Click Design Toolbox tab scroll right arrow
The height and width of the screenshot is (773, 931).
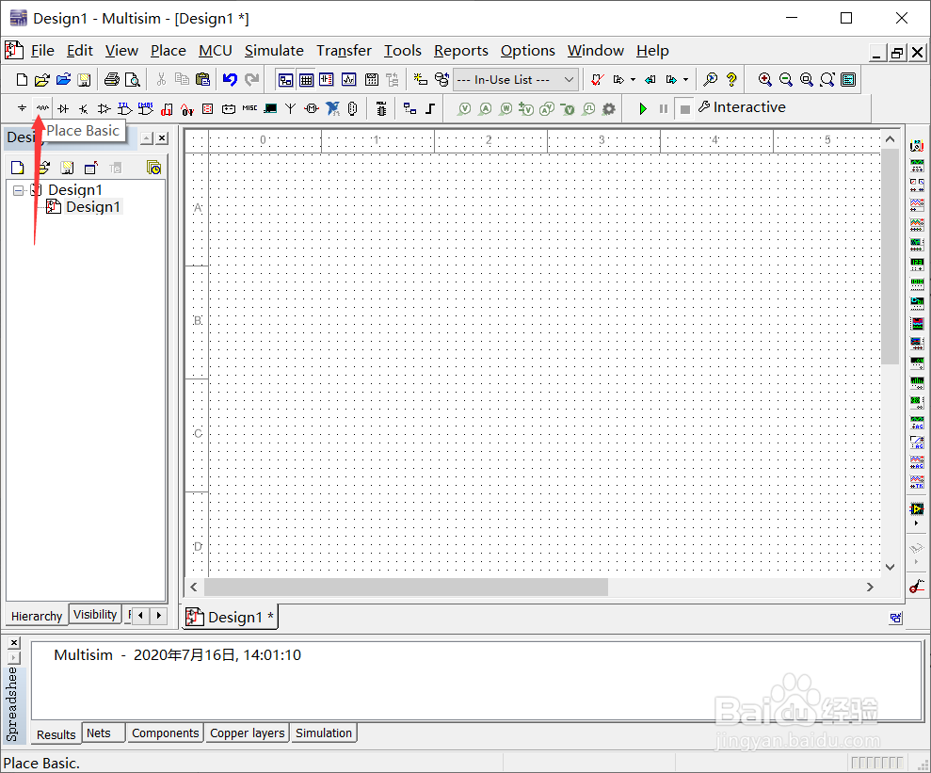[x=158, y=615]
